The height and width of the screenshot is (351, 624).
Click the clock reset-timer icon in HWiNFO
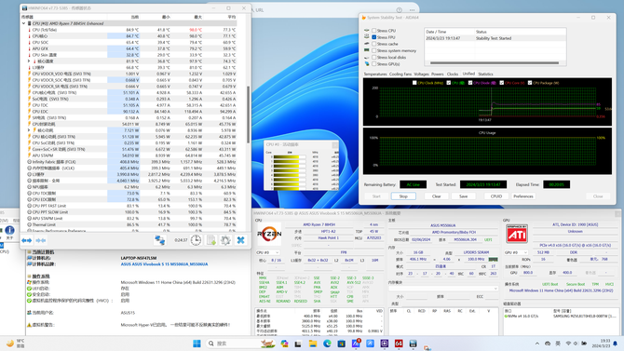(x=196, y=240)
